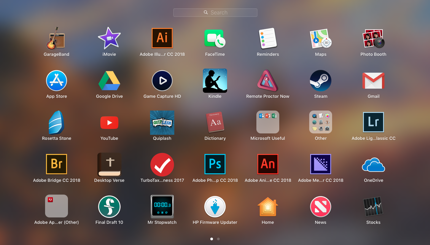Image resolution: width=430 pixels, height=245 pixels.
Task: Select the first Launchpad page dot
Action: 212,239
